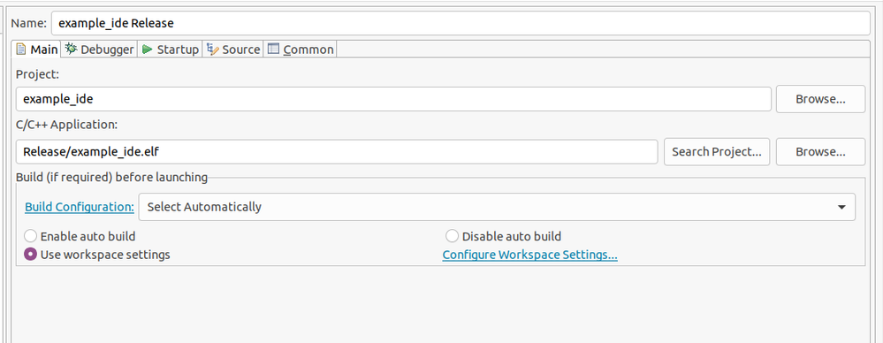Select Use workspace settings radio button
The image size is (883, 343).
point(30,255)
